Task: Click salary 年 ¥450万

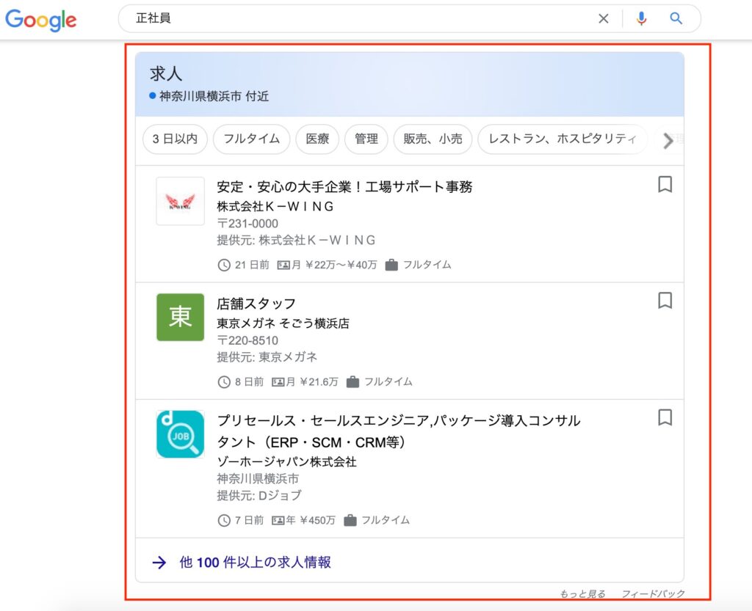Action: (311, 520)
